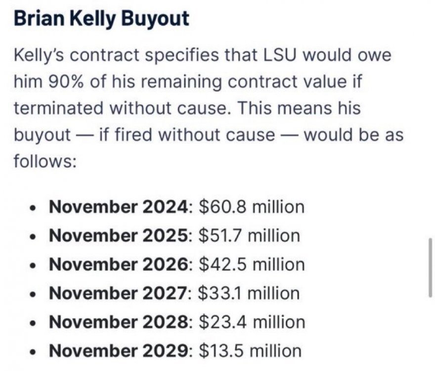Click the bullet point before November 2024
Image resolution: width=435 pixels, height=371 pixels.
click(x=34, y=207)
